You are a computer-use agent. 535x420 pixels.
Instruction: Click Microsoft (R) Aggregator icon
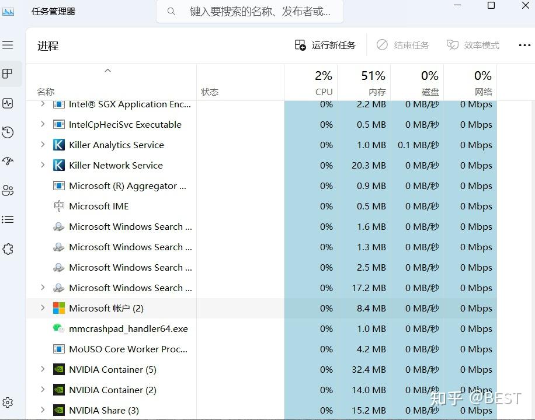58,186
